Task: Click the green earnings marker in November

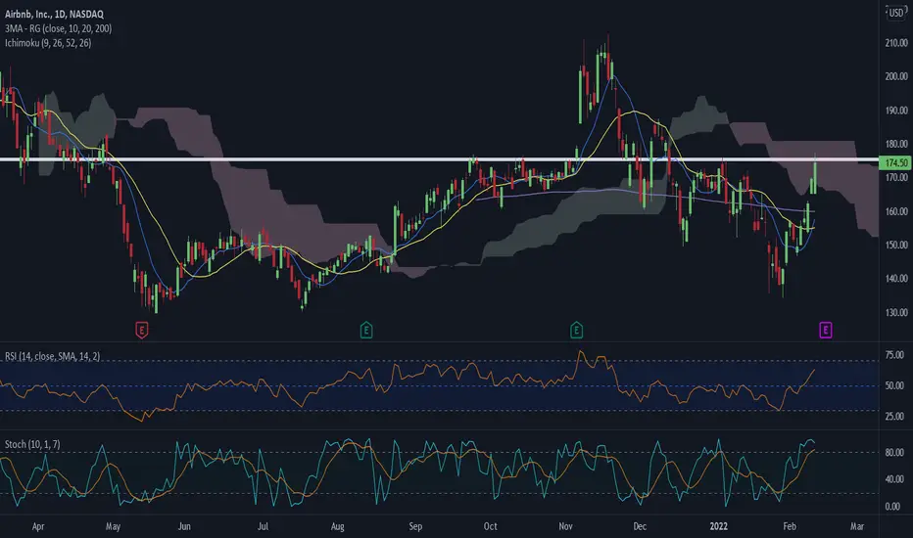Action: tap(576, 330)
